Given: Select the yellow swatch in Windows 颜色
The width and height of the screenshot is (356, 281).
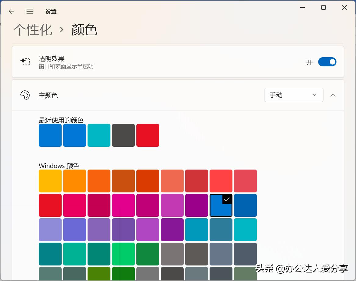Looking at the screenshot, I should pos(50,181).
